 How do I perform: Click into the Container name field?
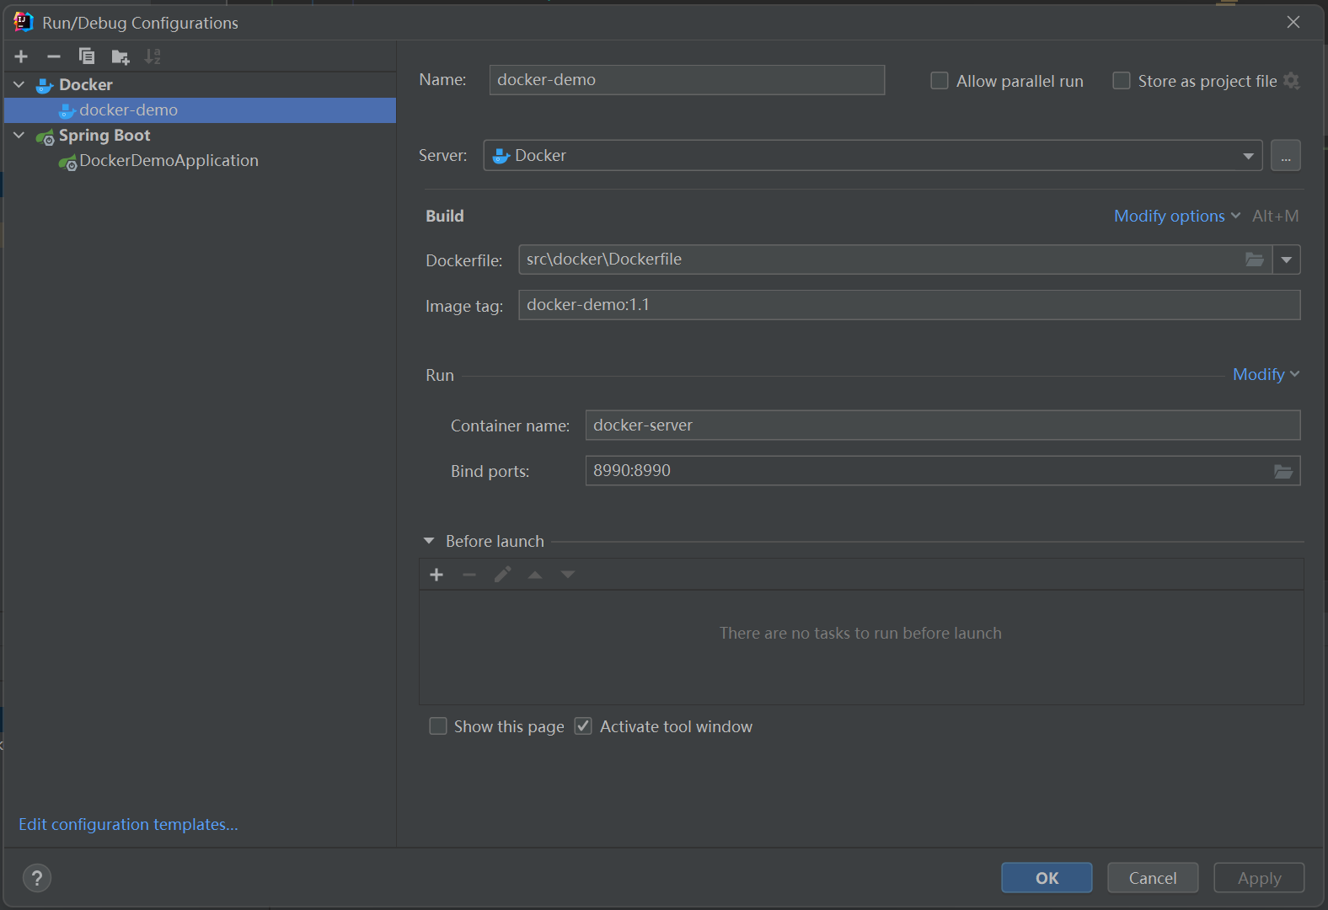pos(943,426)
